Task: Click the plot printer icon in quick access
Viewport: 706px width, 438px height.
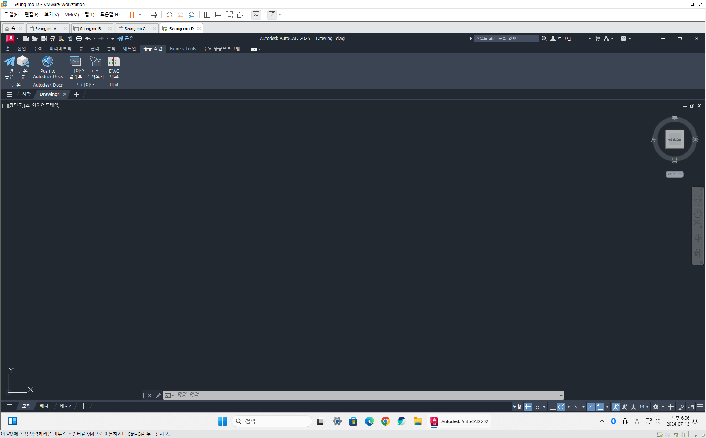Action: [x=79, y=39]
